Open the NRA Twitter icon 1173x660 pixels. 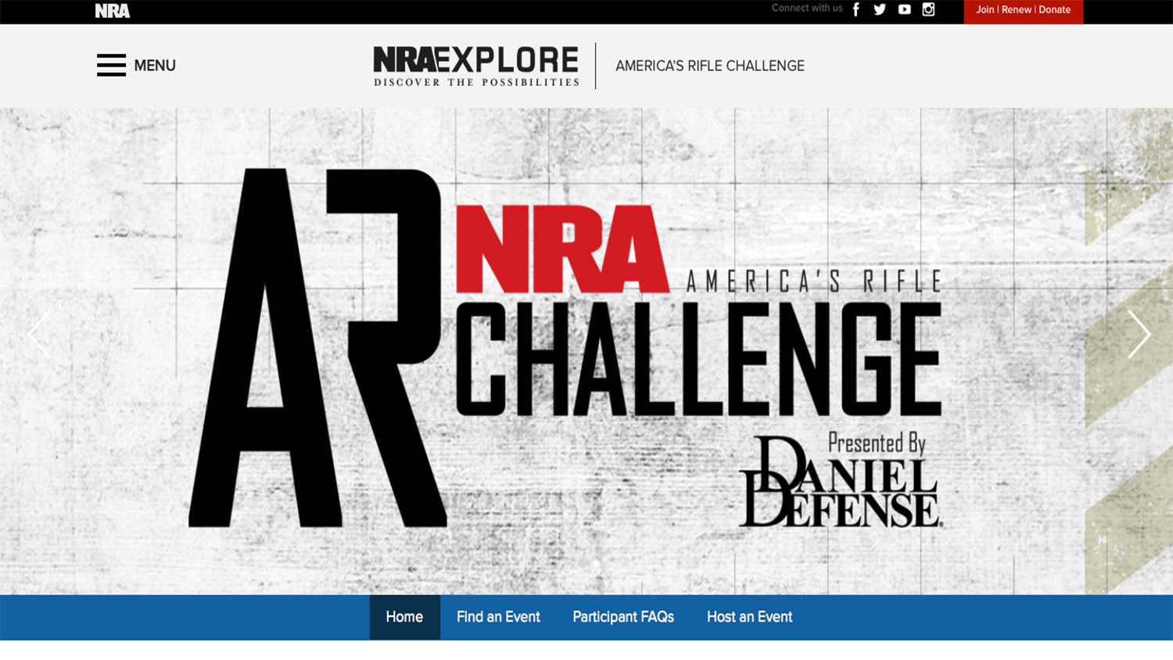click(x=880, y=9)
